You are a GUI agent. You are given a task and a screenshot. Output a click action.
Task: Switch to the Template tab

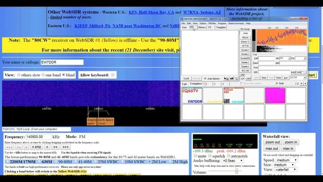(221, 27)
